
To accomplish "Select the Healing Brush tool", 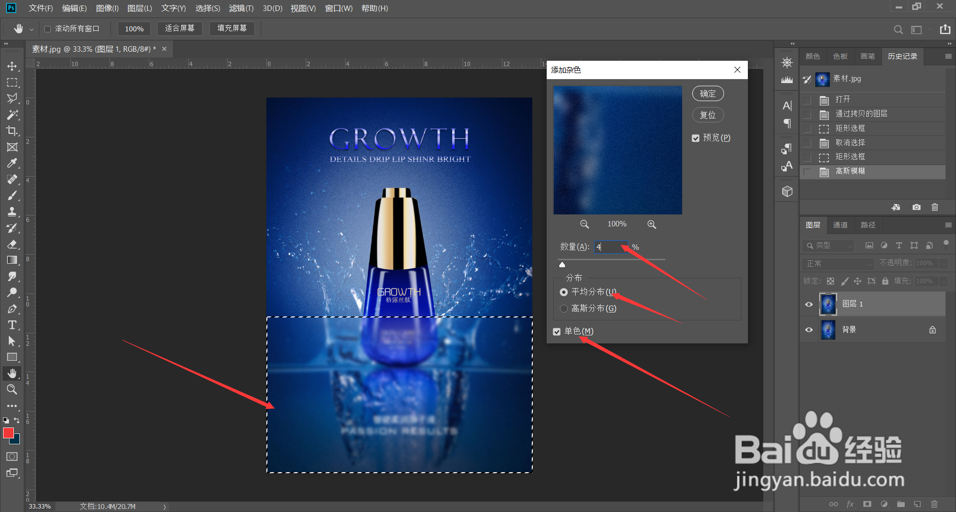I will [x=12, y=179].
